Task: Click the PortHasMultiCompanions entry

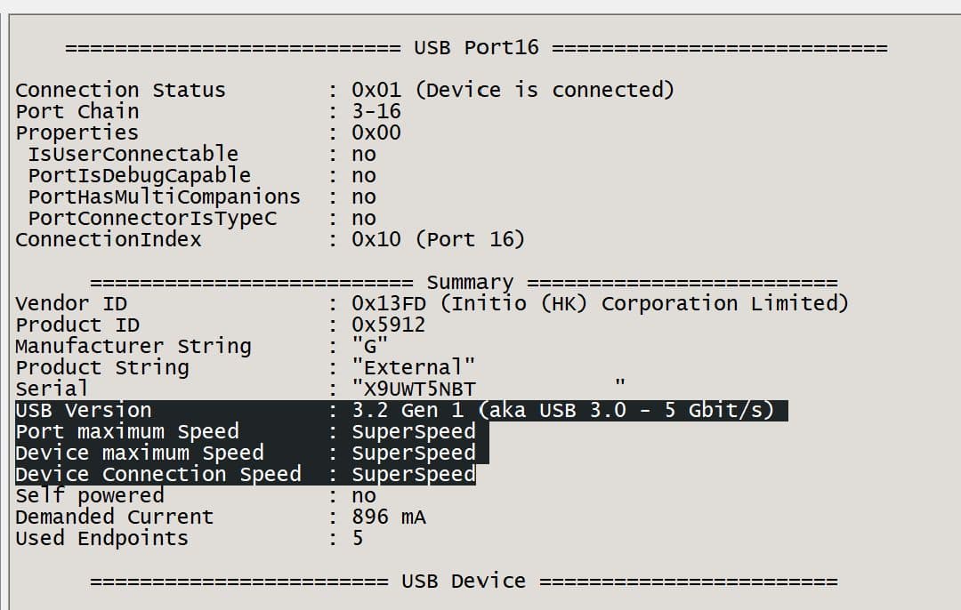Action: pyautogui.click(x=164, y=197)
